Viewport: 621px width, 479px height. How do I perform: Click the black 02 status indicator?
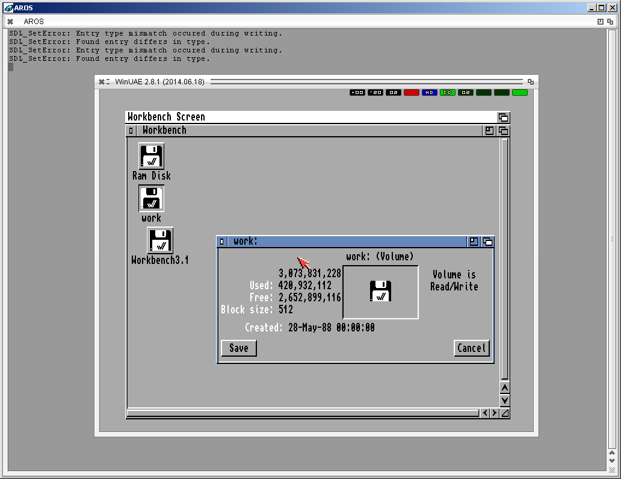pos(394,92)
